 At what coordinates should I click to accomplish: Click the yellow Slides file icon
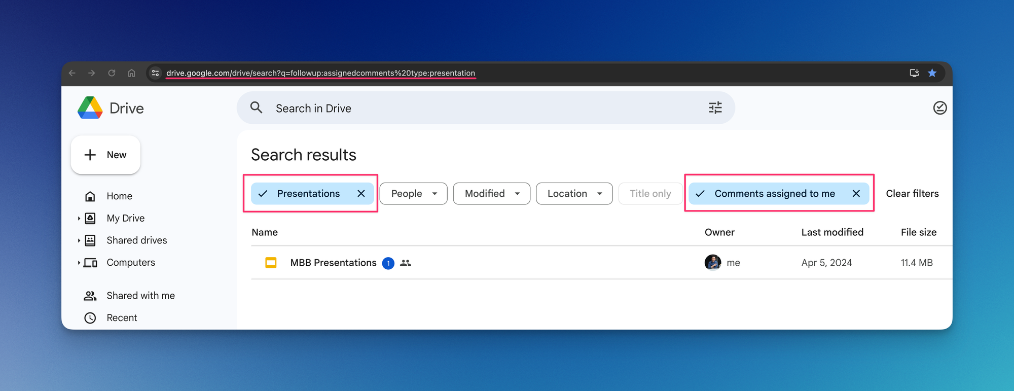271,263
